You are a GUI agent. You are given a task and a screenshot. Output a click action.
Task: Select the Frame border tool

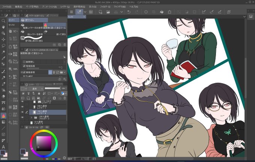click(x=3, y=134)
